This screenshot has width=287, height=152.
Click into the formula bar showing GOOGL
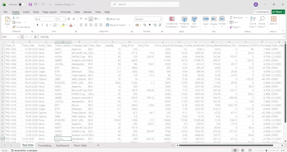click(161, 37)
